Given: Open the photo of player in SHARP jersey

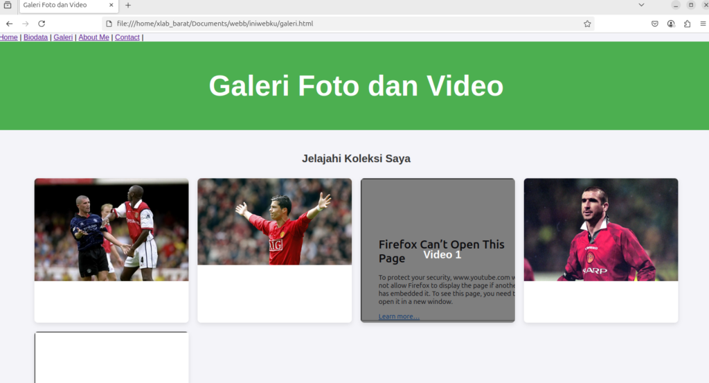Looking at the screenshot, I should (x=601, y=230).
